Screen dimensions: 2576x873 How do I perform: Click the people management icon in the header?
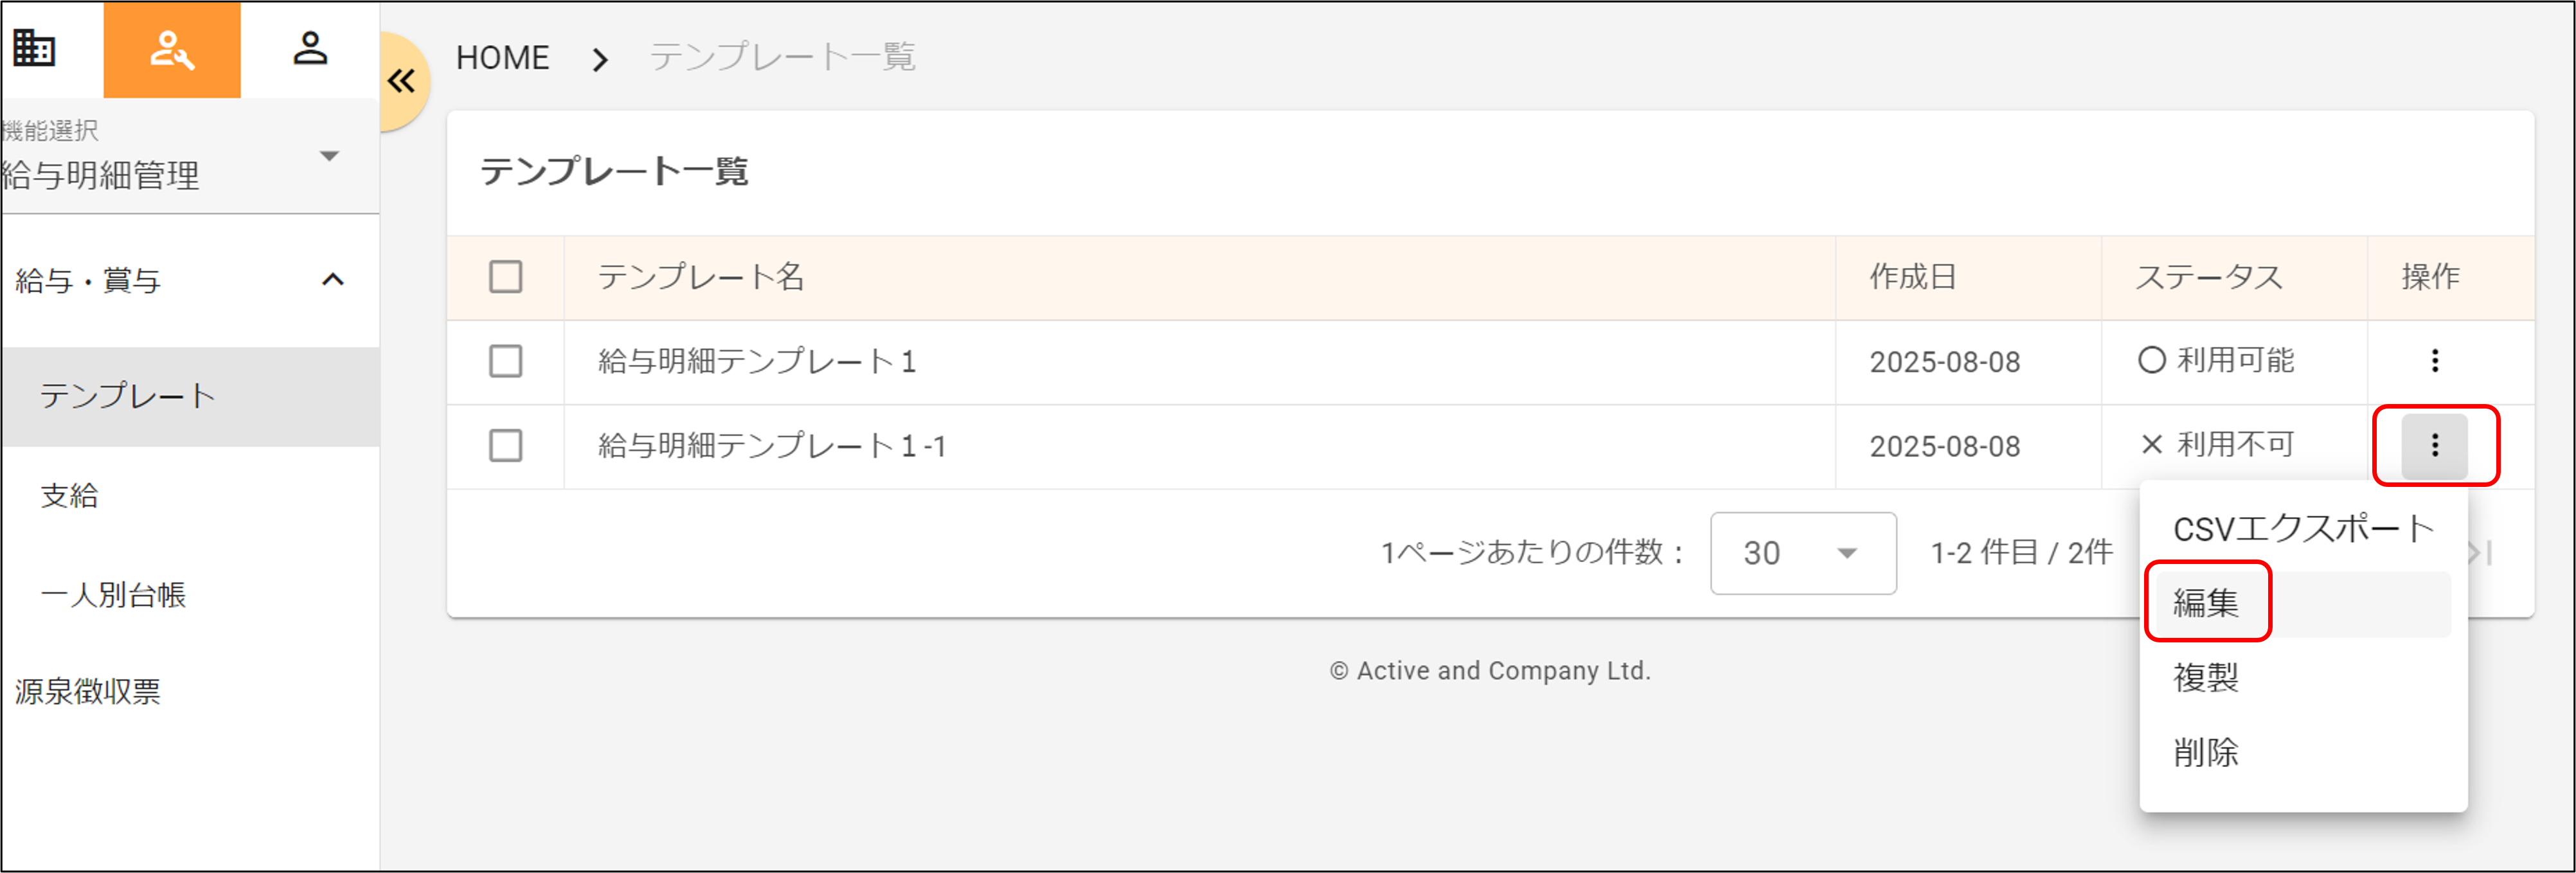pos(171,48)
